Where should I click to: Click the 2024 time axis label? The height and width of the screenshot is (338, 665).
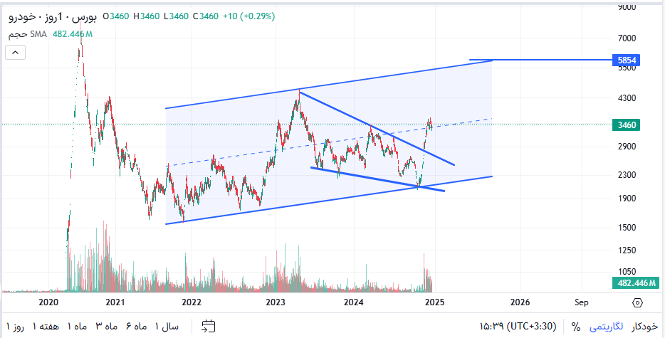point(354,302)
